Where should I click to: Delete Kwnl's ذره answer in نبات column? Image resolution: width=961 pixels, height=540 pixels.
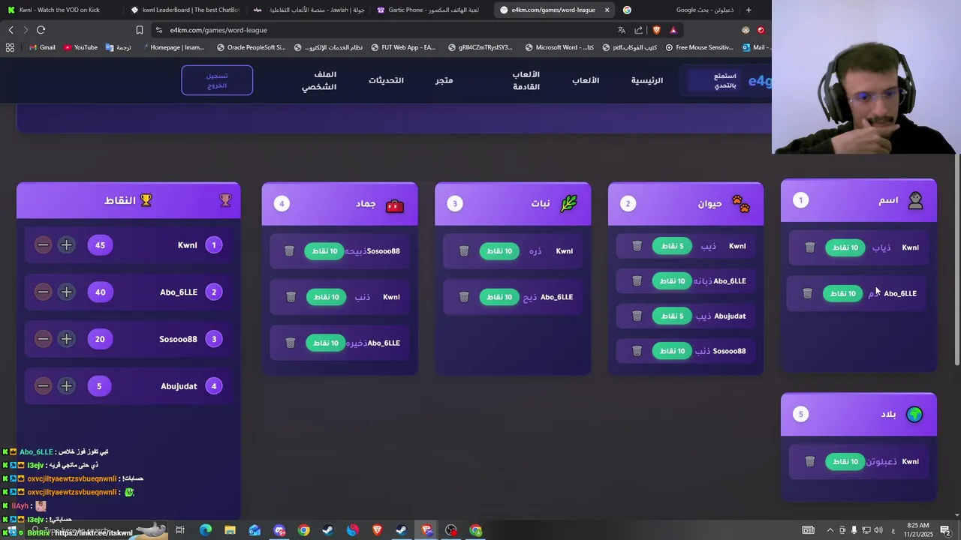point(464,251)
